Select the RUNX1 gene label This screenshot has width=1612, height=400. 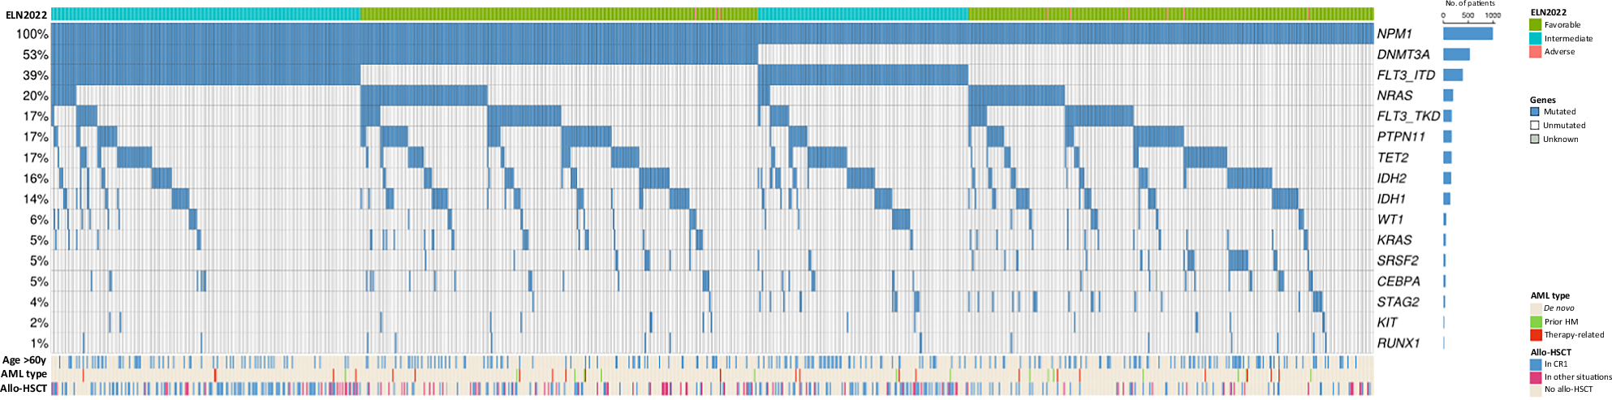(x=1399, y=343)
